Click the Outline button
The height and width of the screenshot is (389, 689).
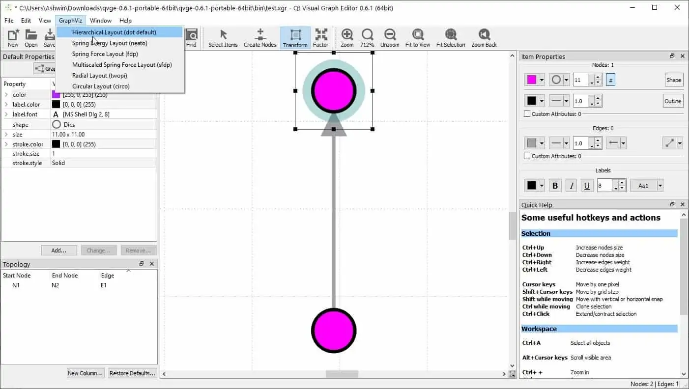click(x=673, y=101)
